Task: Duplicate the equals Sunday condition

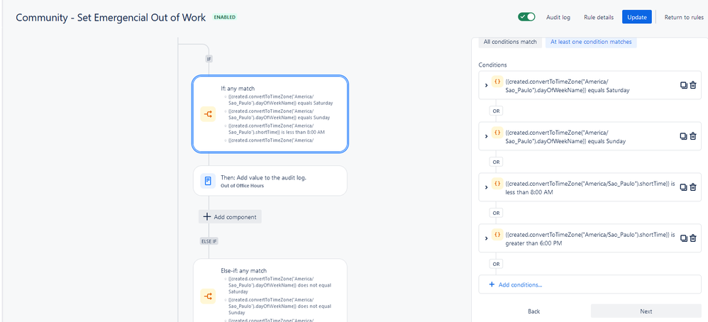Action: point(684,136)
